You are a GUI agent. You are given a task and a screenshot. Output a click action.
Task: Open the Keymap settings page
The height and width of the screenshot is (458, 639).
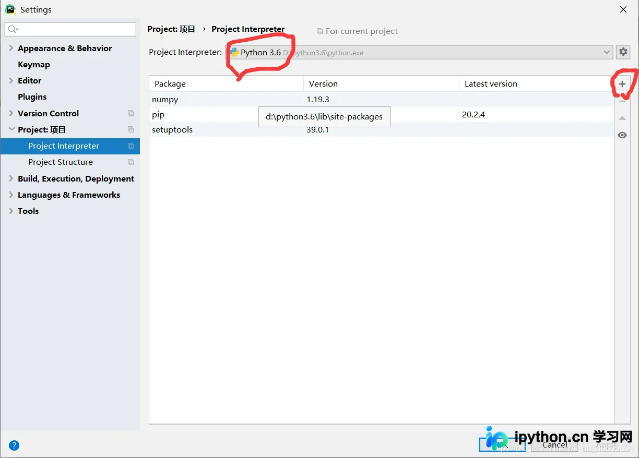(x=34, y=65)
